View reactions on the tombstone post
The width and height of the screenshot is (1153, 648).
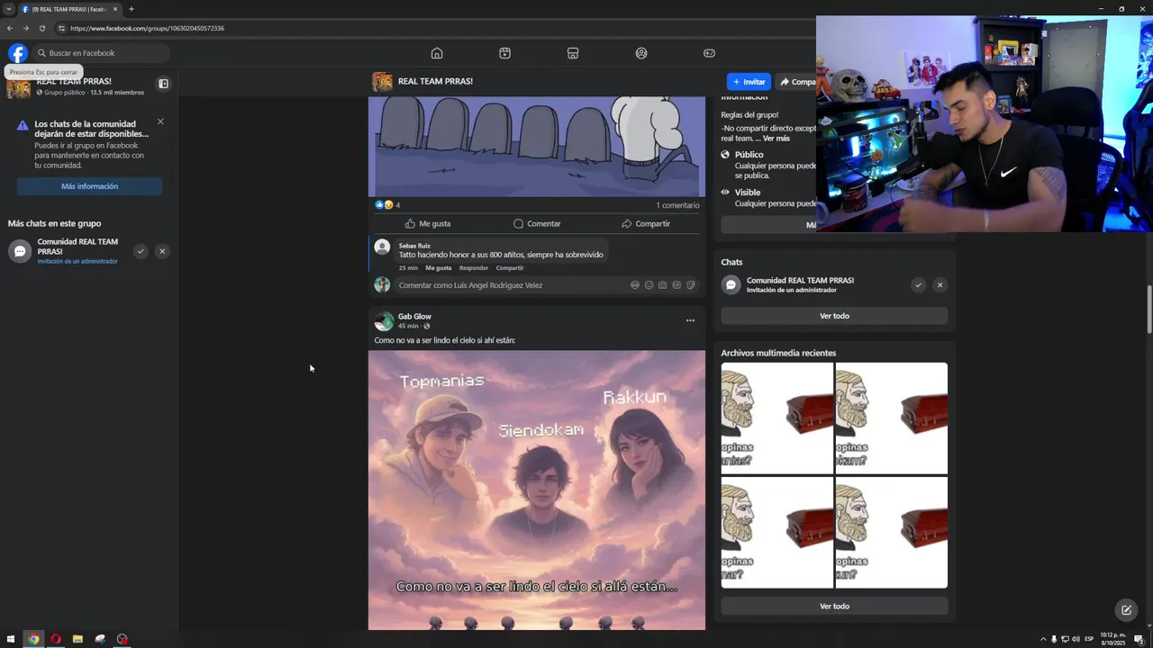pos(387,205)
